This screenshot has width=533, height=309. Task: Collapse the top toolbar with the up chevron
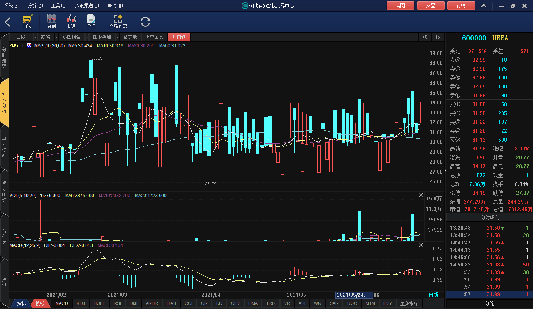pyautogui.click(x=484, y=6)
